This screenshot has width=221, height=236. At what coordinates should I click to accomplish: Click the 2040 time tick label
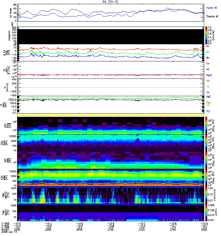(79, 230)
